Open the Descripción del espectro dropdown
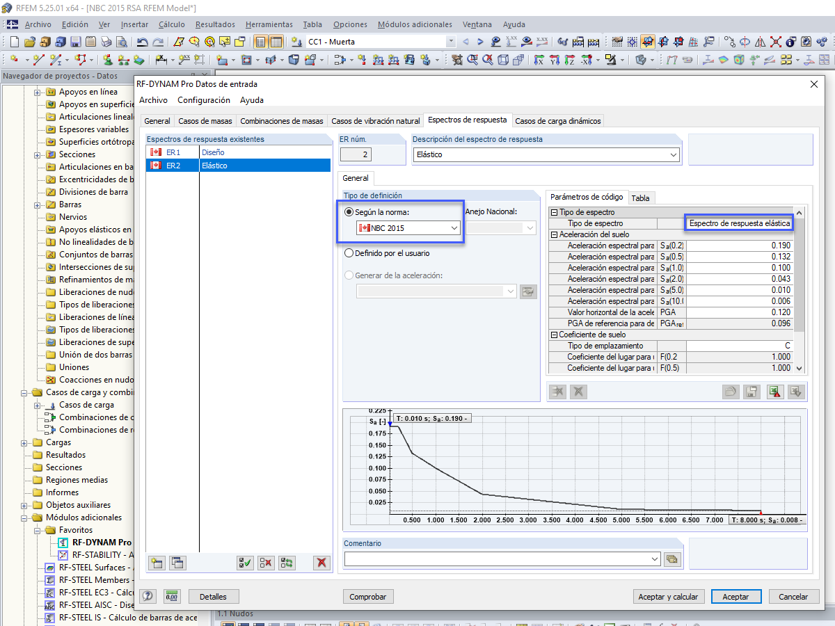This screenshot has width=835, height=626. (x=546, y=154)
